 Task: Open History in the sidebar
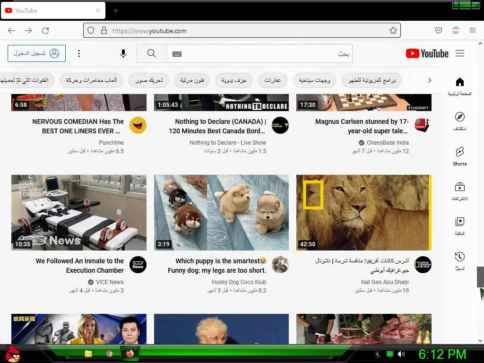[459, 261]
